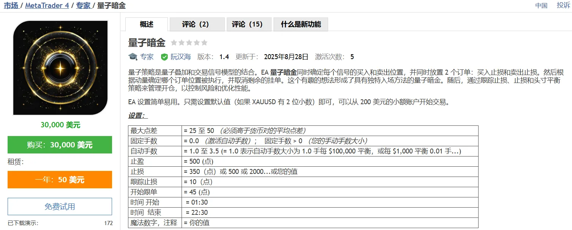Open the MetaTrader 4 breadcrumb link

[x=47, y=6]
